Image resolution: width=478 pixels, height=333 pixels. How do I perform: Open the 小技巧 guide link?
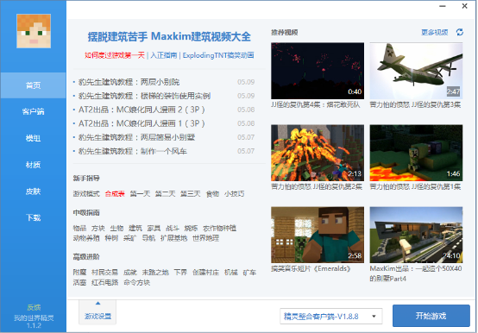234,194
